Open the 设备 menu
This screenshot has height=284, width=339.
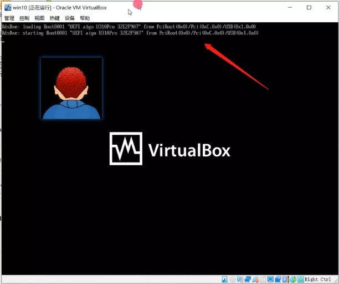tap(70, 18)
